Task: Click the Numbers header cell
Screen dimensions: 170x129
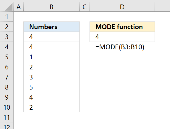Action: [x=52, y=27]
